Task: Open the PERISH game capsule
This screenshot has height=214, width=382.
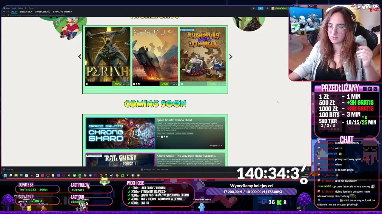Action: pos(107,56)
